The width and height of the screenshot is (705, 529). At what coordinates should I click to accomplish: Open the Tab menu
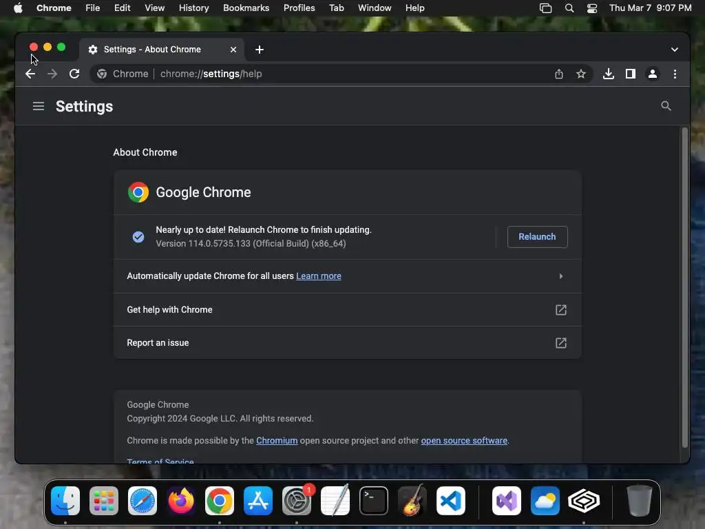[x=336, y=8]
